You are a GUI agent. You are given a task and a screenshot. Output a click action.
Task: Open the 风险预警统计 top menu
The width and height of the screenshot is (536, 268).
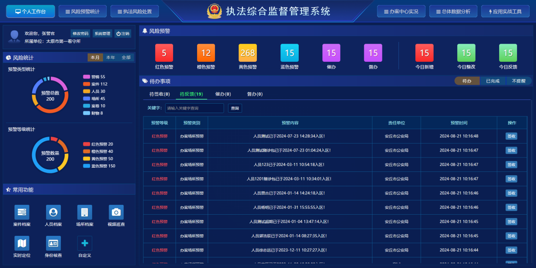pos(82,11)
